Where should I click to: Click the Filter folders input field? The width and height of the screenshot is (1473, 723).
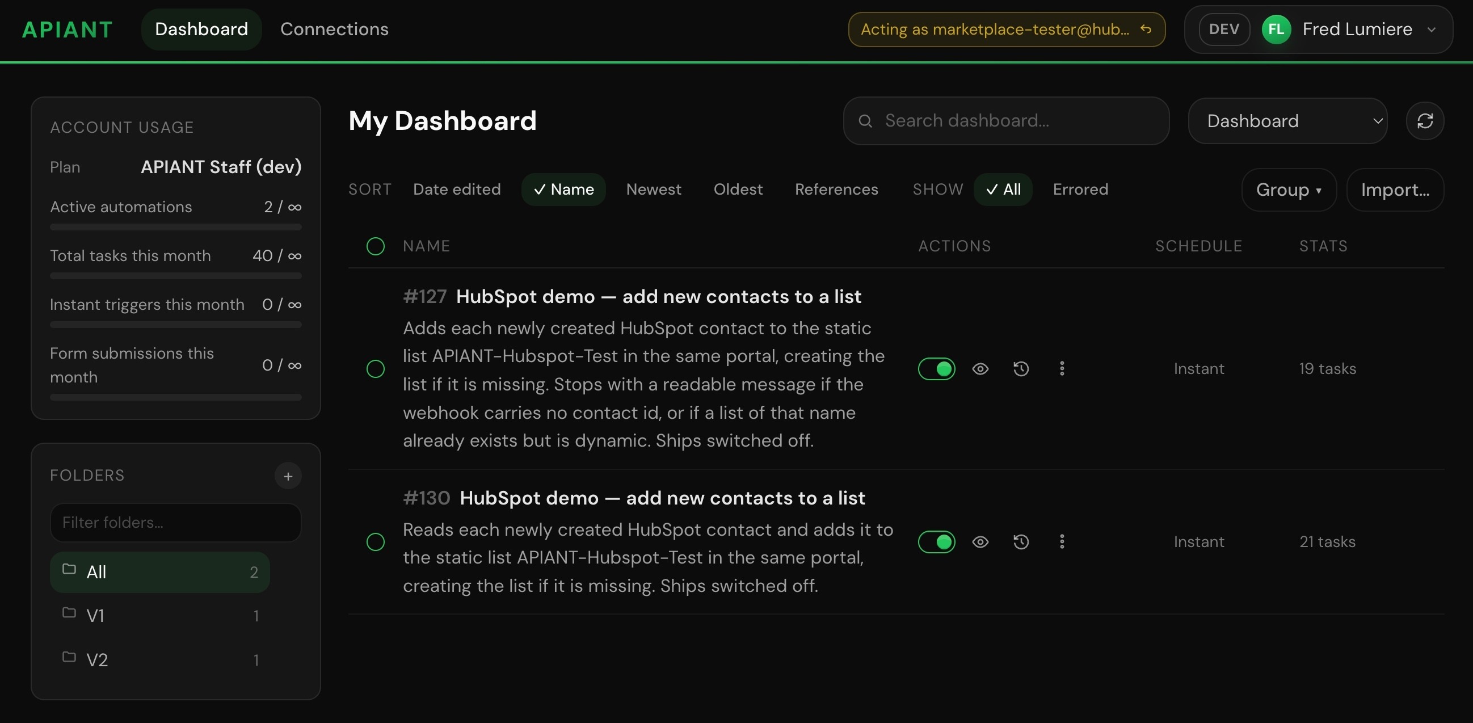click(x=175, y=522)
